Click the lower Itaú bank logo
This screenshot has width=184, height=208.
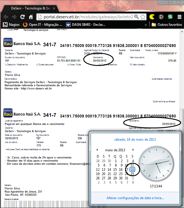coord(8,113)
